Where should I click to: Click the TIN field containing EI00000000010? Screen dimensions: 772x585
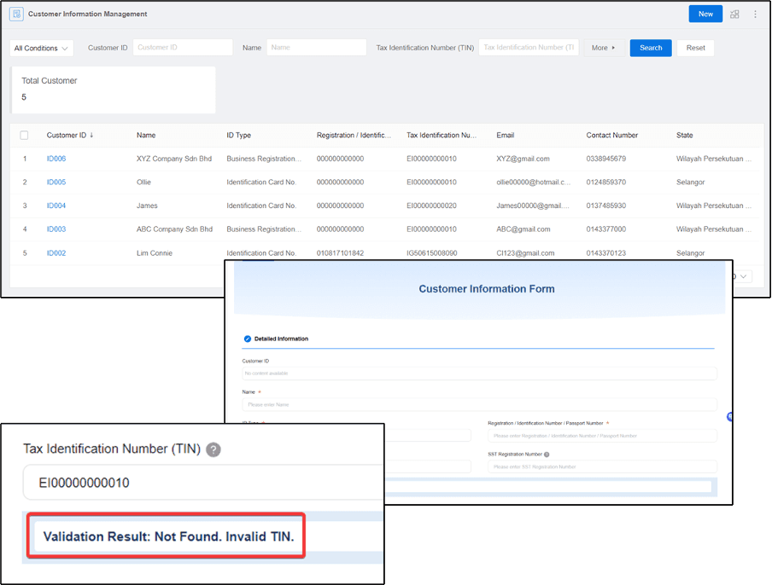(x=203, y=483)
